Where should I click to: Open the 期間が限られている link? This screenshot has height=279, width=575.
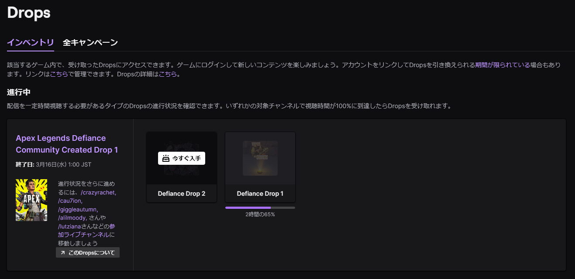(502, 65)
